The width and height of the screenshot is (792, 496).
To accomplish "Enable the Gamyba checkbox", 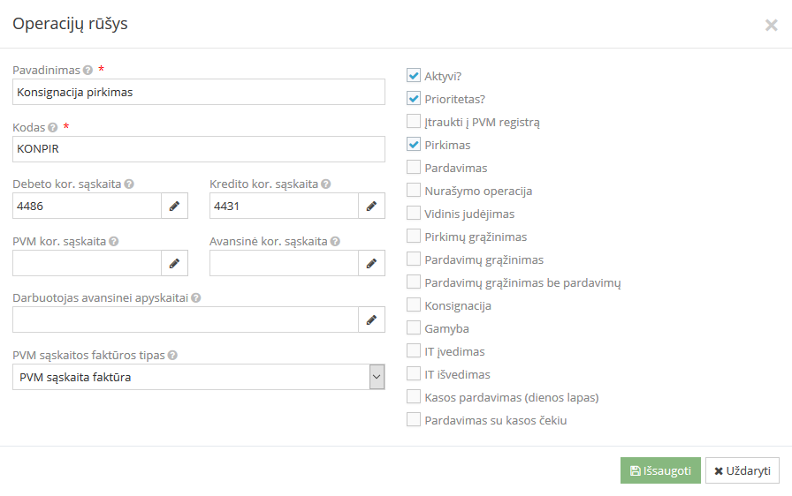I will click(414, 328).
